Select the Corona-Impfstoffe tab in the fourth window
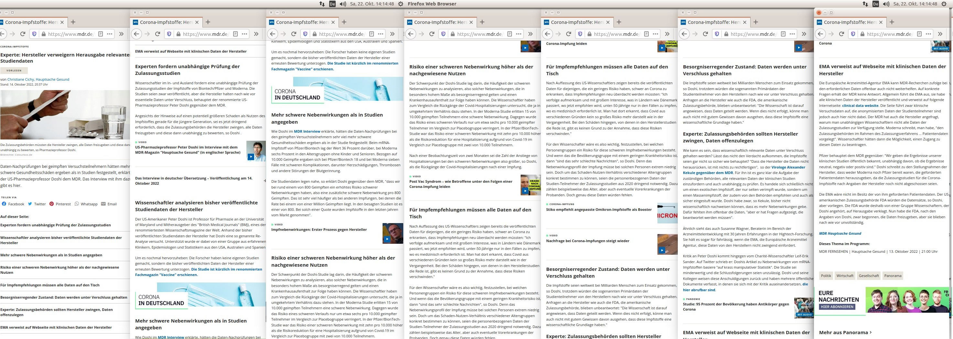 [441, 22]
